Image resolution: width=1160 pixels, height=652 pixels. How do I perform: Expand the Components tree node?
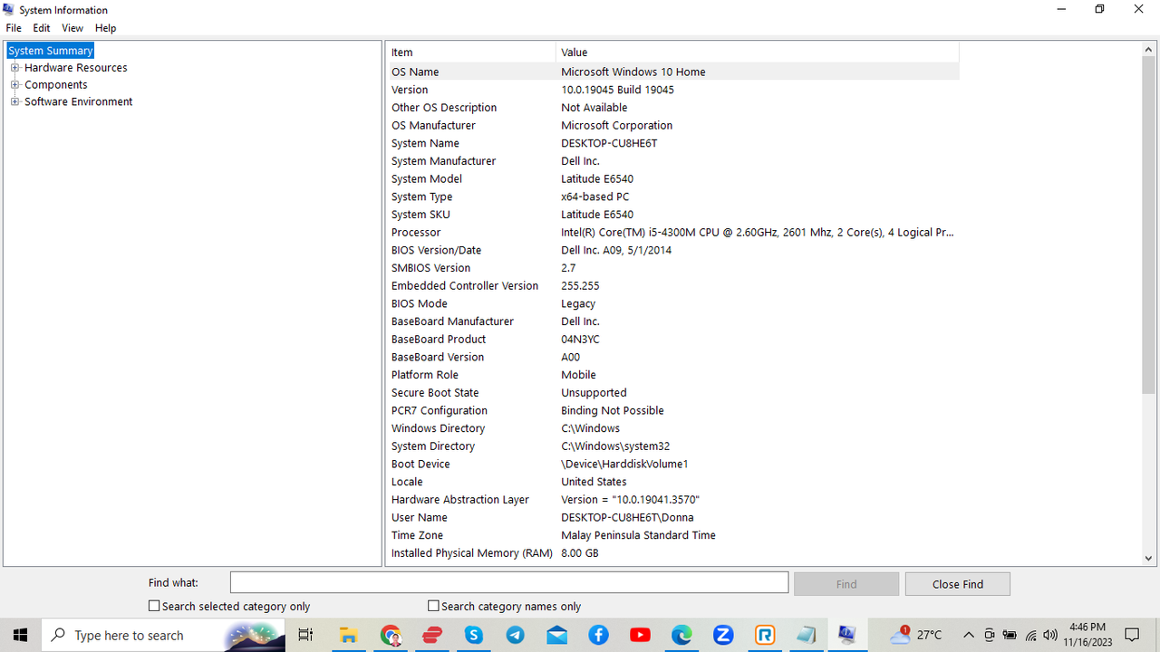pyautogui.click(x=14, y=84)
